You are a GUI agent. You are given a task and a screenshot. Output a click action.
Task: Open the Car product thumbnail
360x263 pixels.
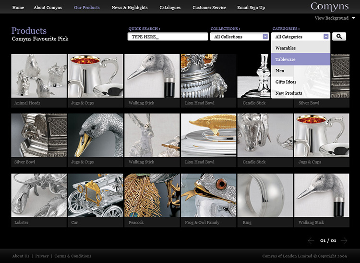point(95,195)
